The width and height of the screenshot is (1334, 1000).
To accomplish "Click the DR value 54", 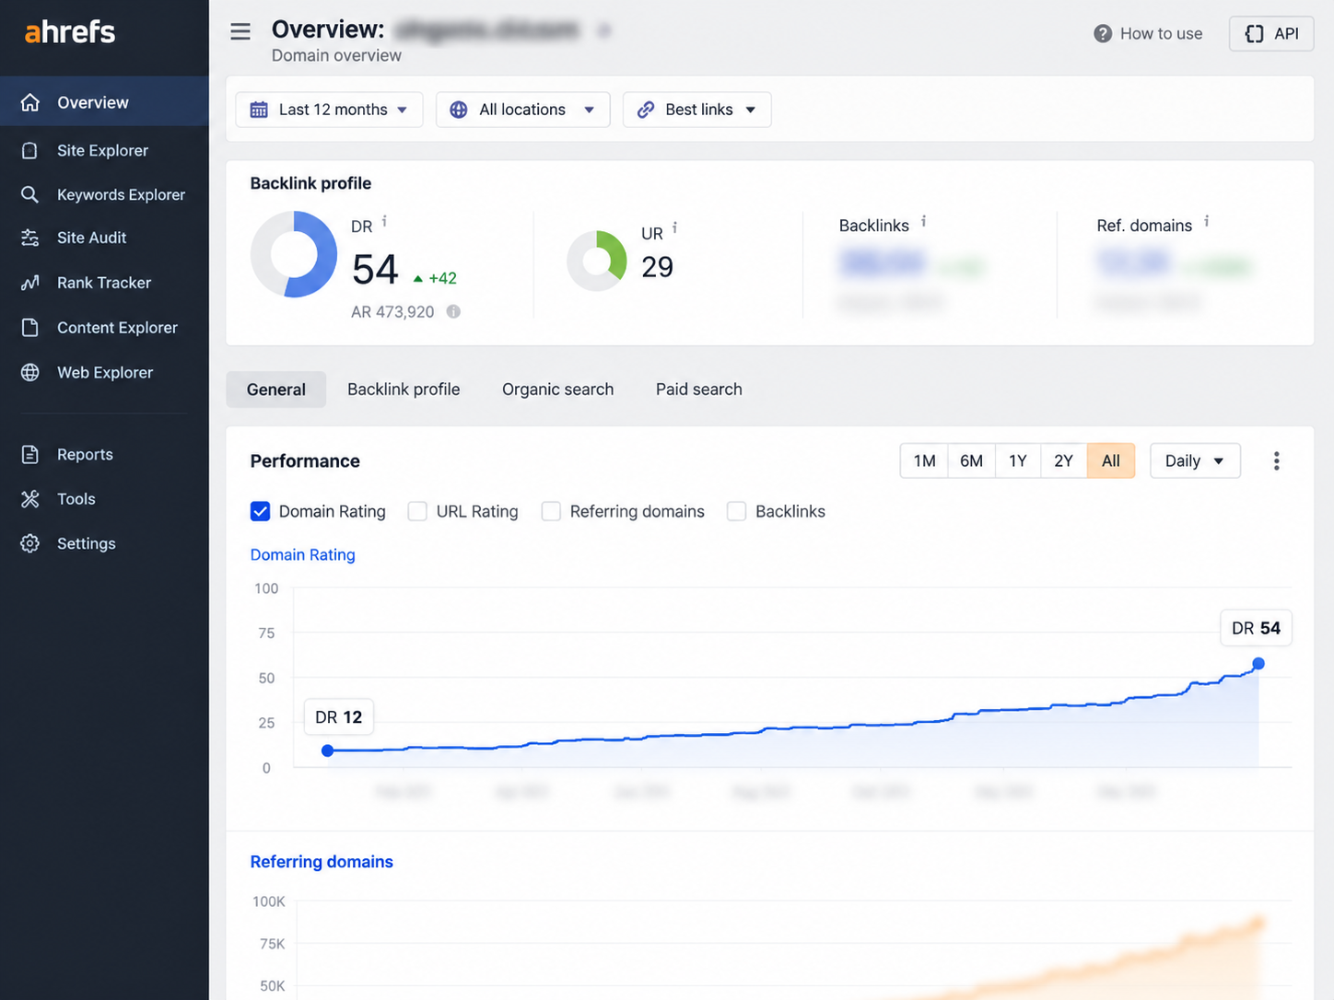I will coord(375,270).
